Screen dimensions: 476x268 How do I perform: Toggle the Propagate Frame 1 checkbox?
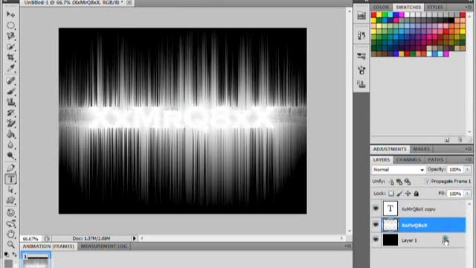click(428, 182)
